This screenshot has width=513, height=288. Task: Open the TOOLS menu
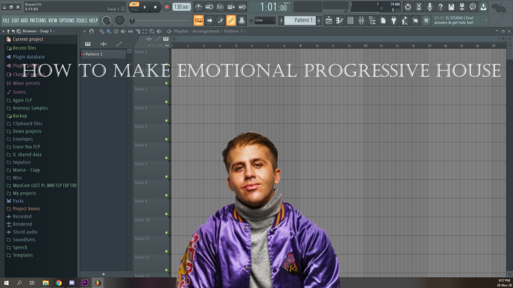tap(82, 20)
